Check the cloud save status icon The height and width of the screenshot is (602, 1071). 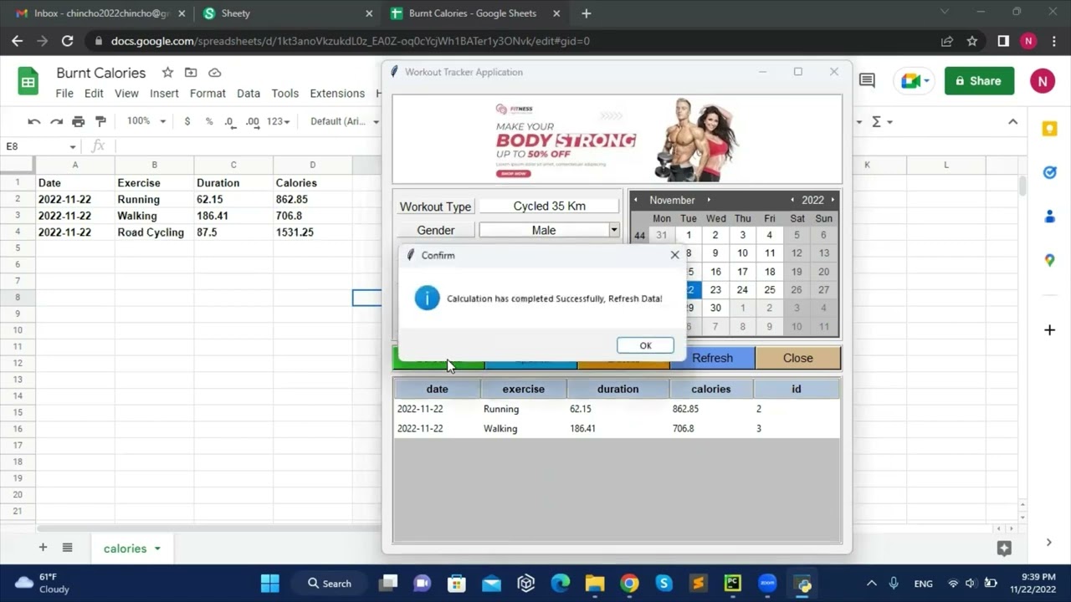click(214, 73)
